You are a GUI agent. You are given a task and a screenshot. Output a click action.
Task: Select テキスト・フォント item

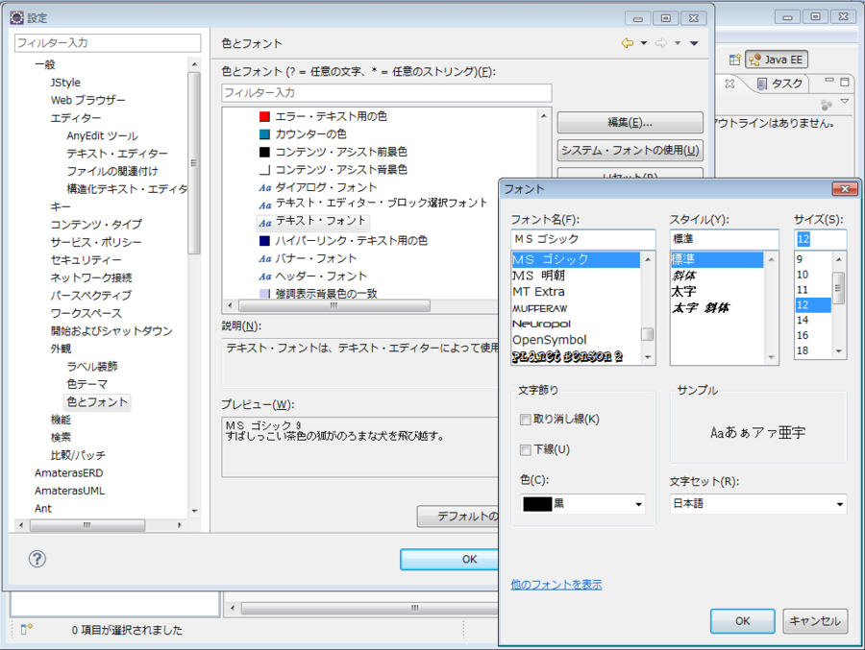(x=312, y=221)
